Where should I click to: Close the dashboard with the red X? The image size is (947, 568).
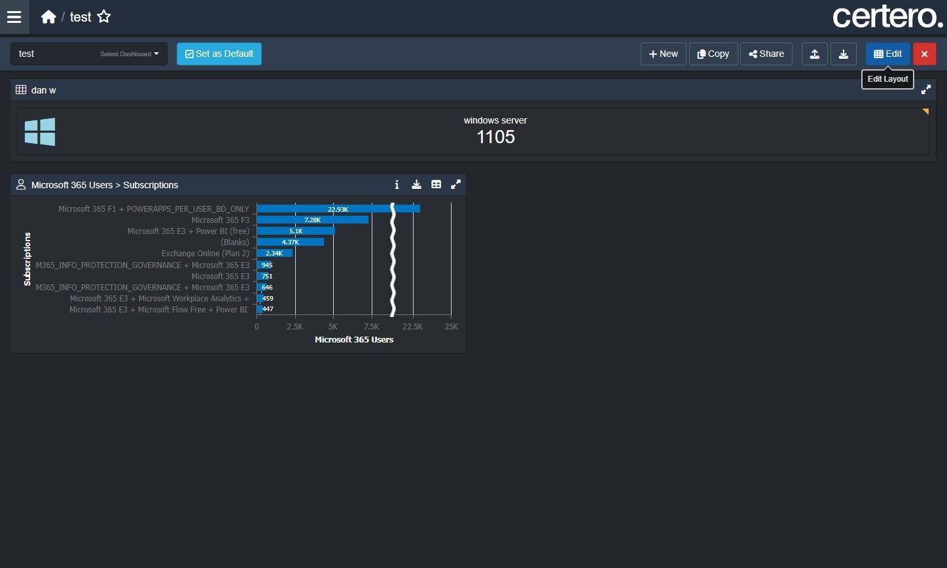pos(924,54)
